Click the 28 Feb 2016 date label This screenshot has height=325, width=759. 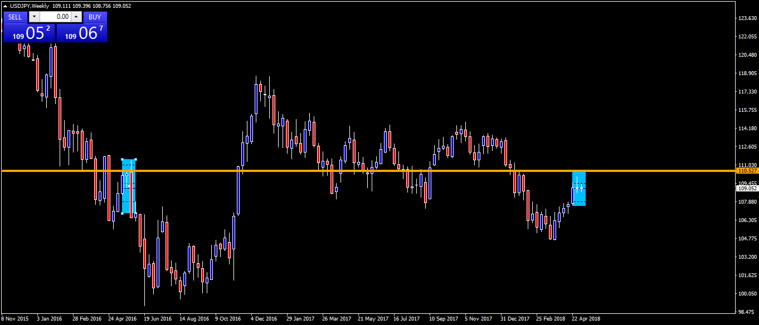[86, 319]
